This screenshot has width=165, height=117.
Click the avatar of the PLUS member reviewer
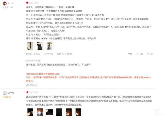pyautogui.click(x=5, y=93)
